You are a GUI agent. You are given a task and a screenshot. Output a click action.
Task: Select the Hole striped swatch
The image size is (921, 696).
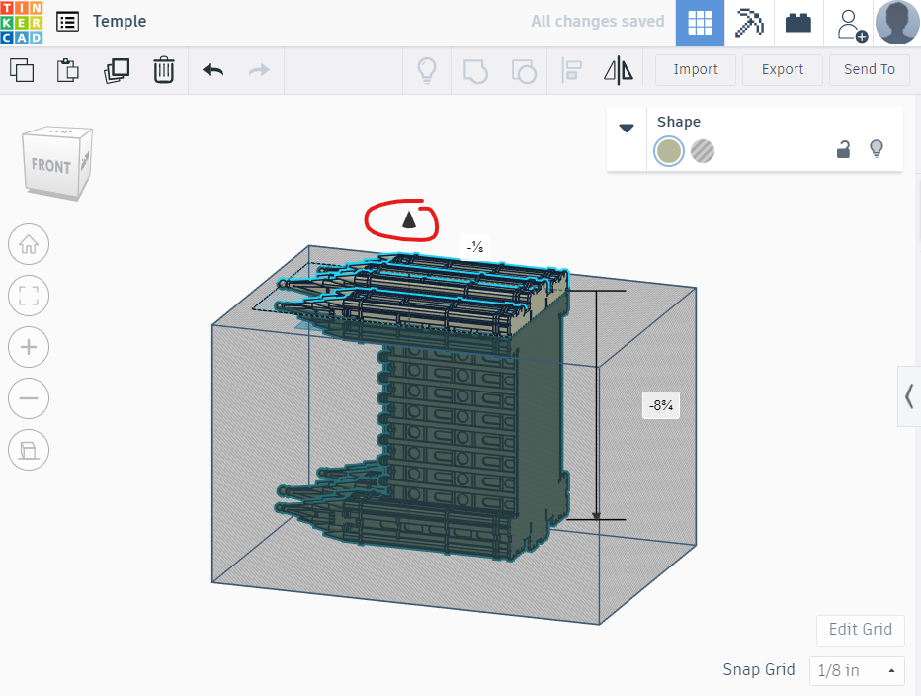[703, 151]
